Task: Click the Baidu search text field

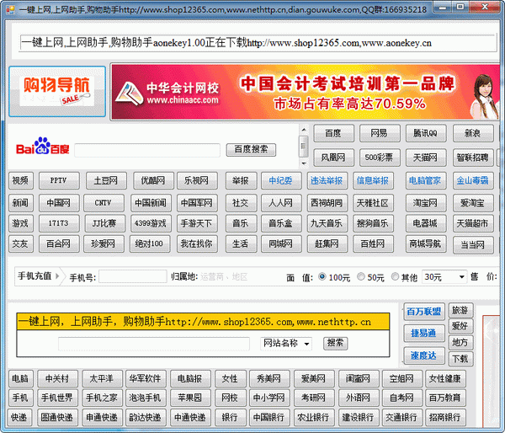Action: click(147, 150)
